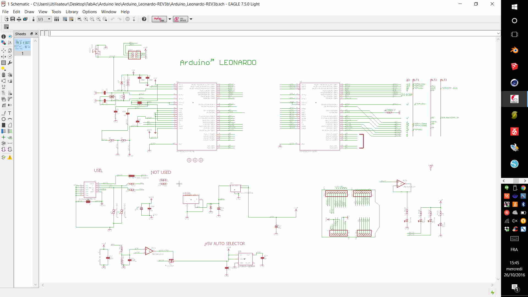
Task: Open the grid settings icon
Action: pos(6,27)
